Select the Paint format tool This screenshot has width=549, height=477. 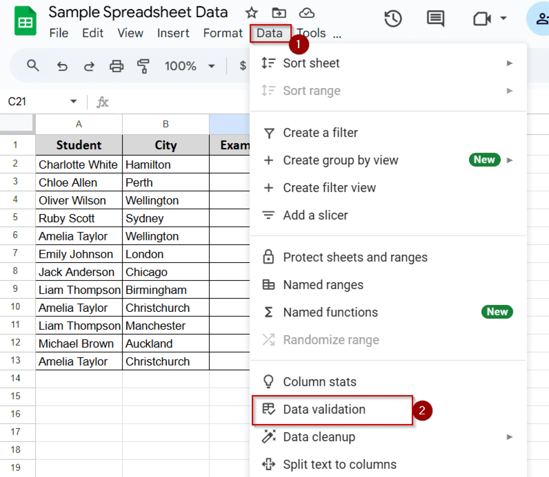pyautogui.click(x=143, y=66)
